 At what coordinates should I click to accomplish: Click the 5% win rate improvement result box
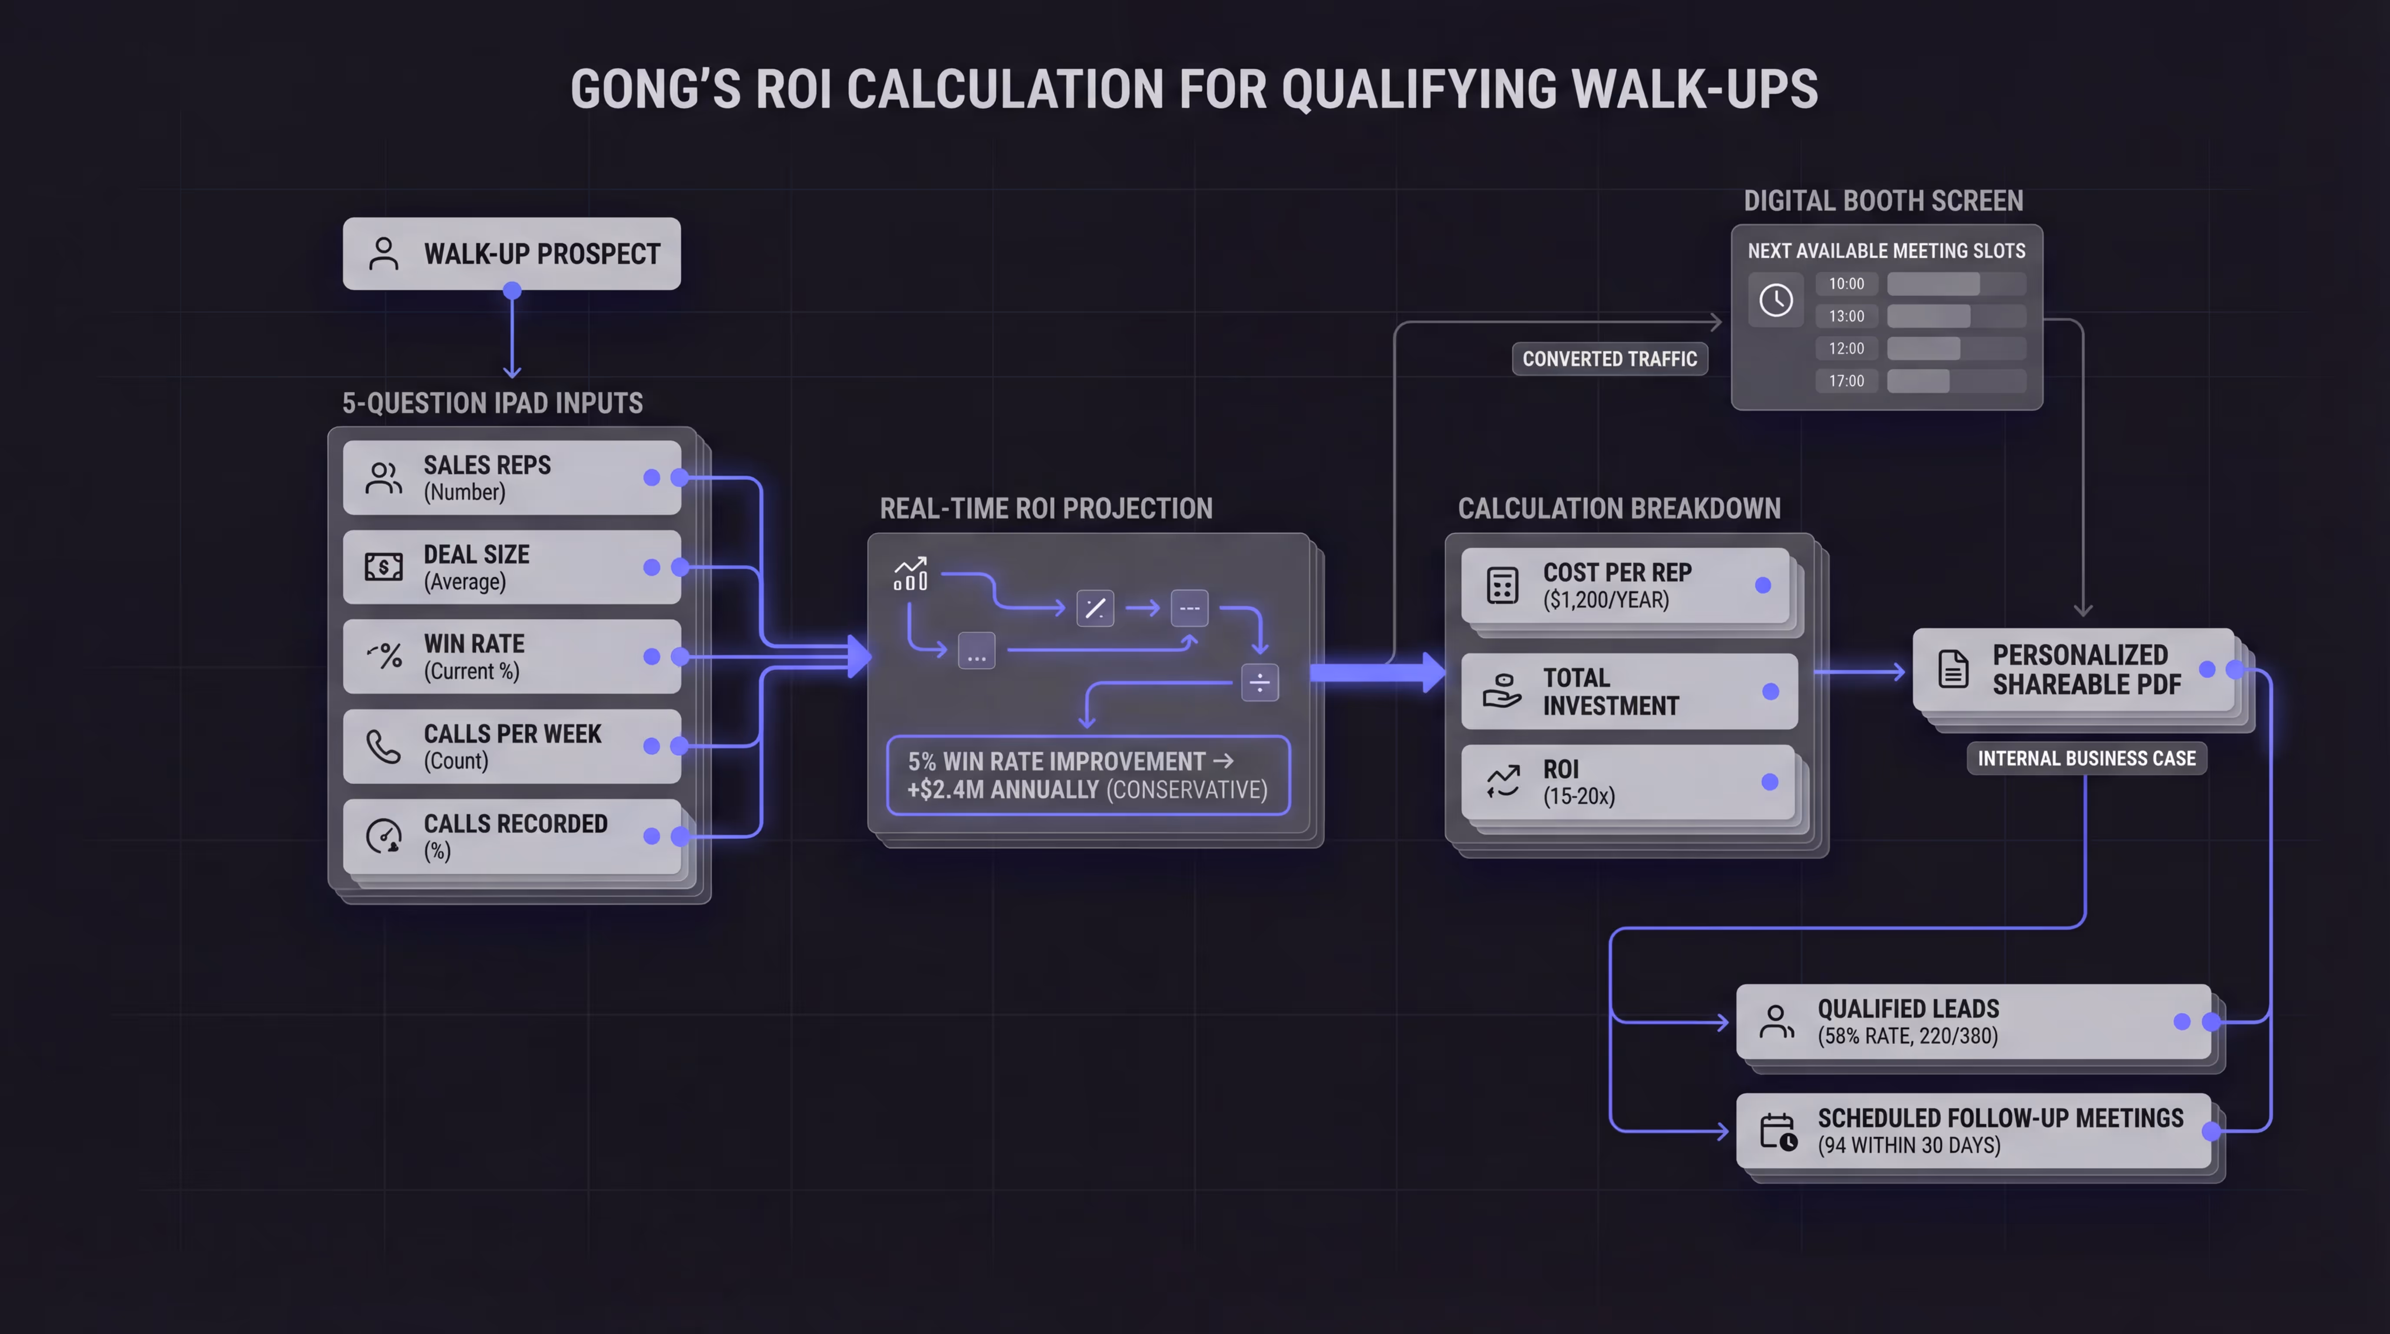[x=1087, y=776]
